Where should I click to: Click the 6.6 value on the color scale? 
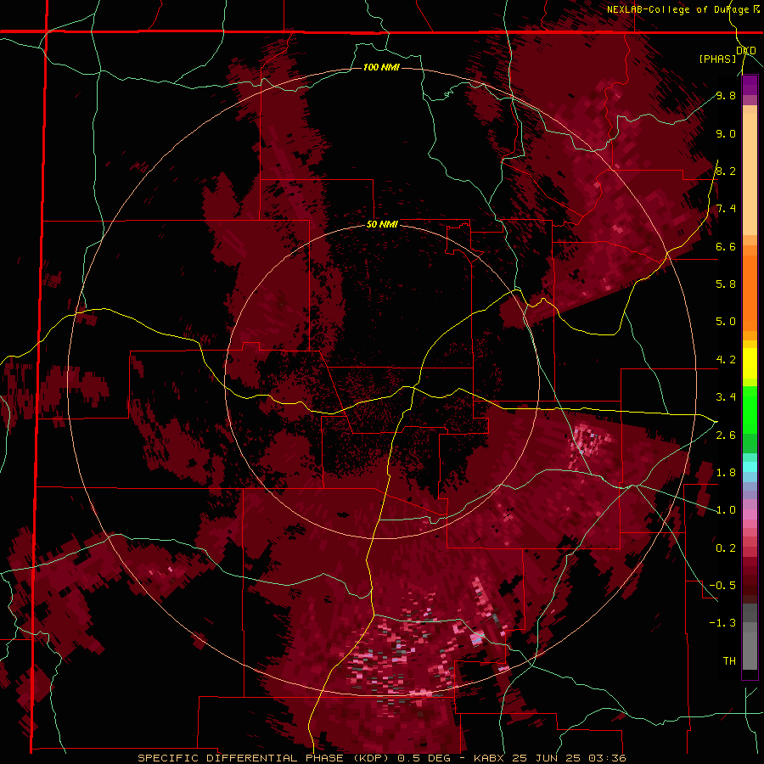click(x=726, y=246)
